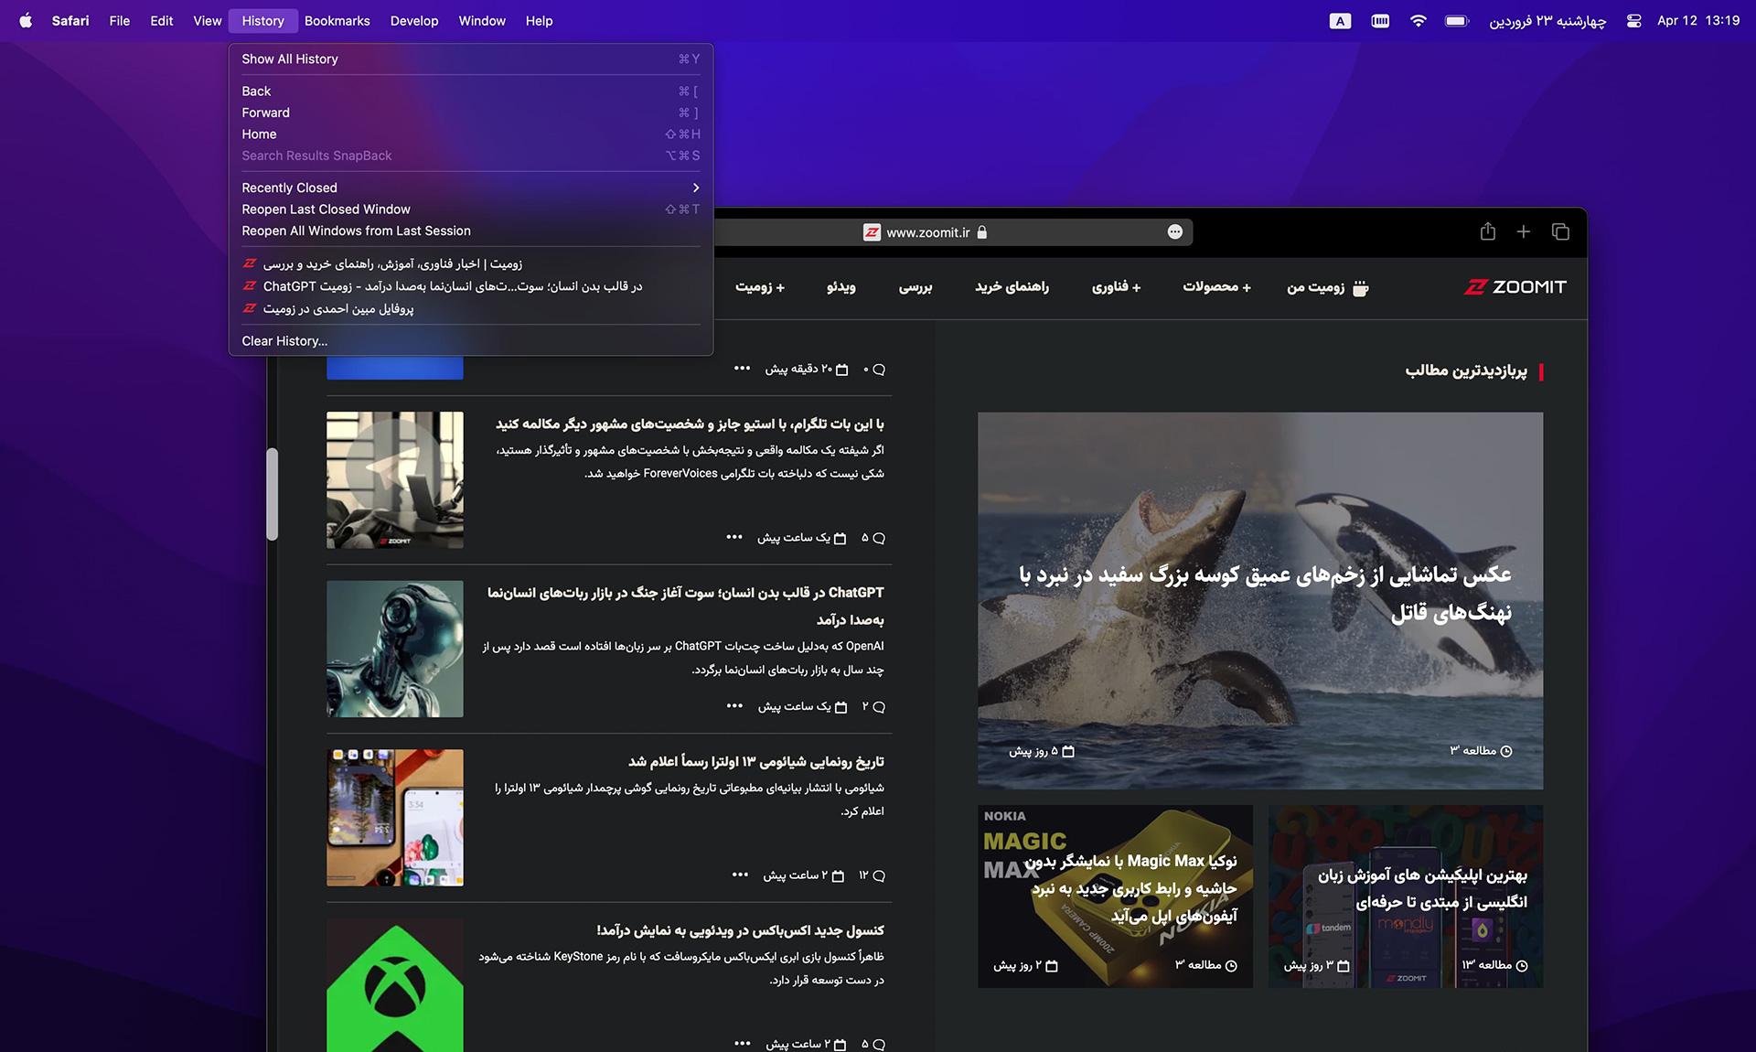Click the page vertical scrollbar handle

[272, 494]
